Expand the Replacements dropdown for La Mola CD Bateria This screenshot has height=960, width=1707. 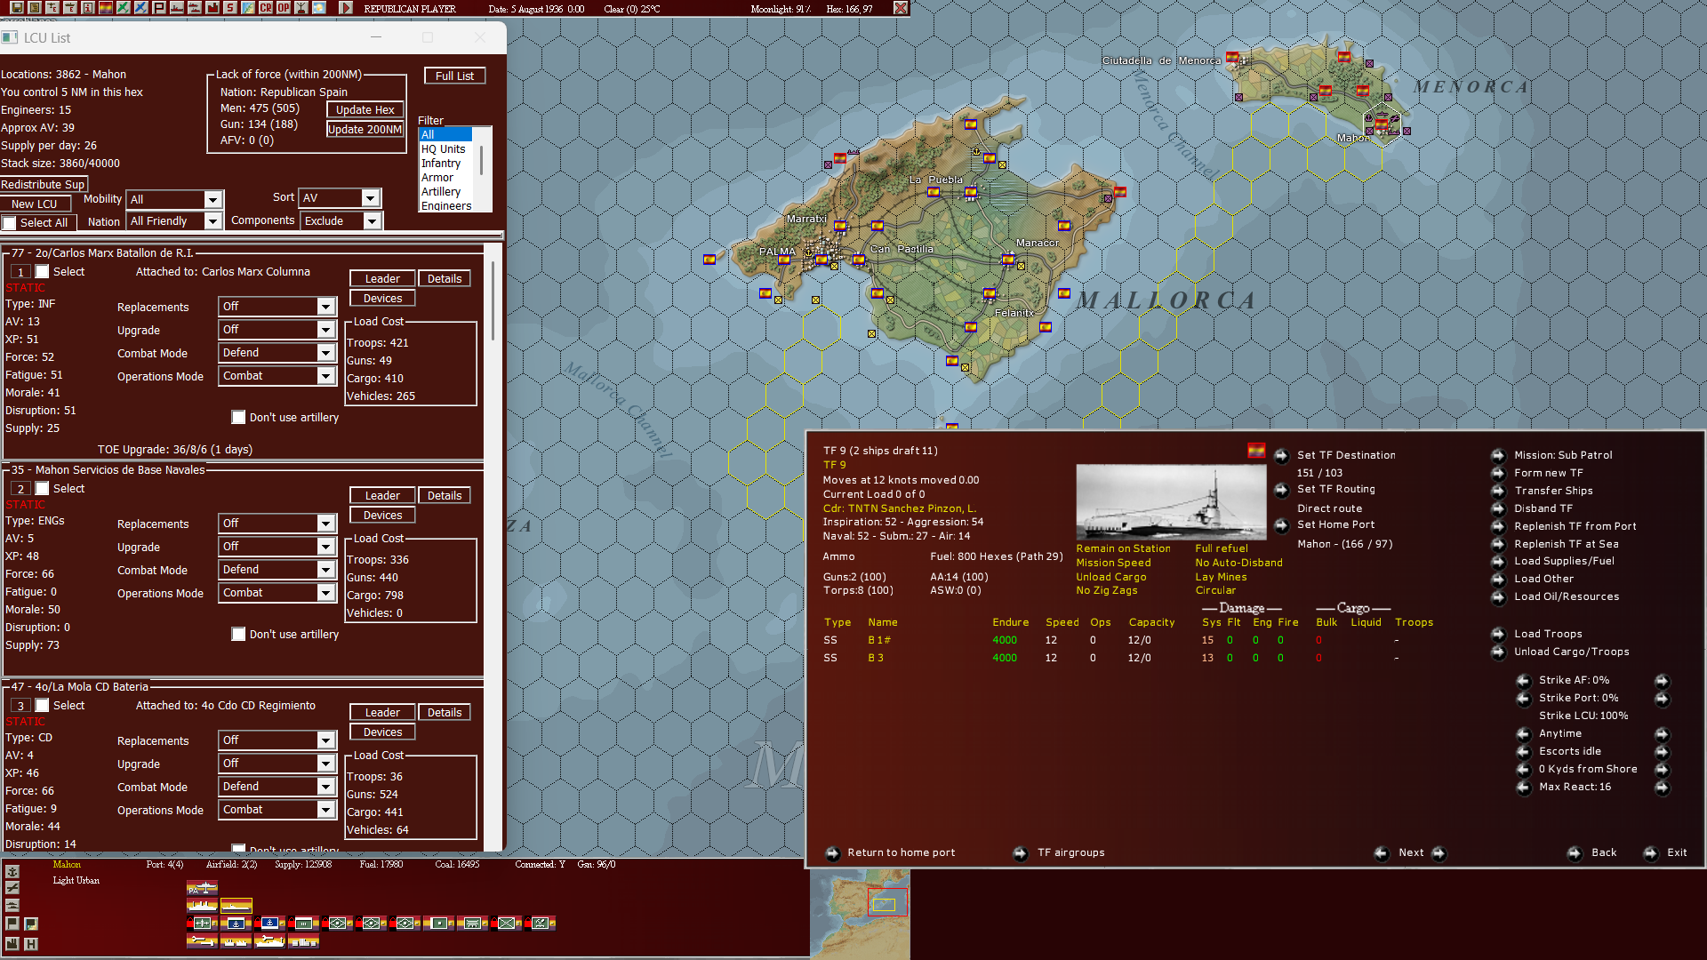(276, 740)
